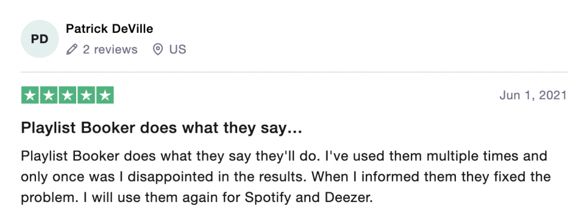Click the PD avatar circle
The height and width of the screenshot is (221, 587).
40,39
